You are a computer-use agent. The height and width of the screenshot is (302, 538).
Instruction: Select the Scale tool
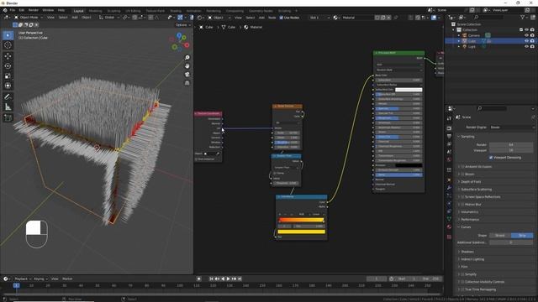click(8, 76)
